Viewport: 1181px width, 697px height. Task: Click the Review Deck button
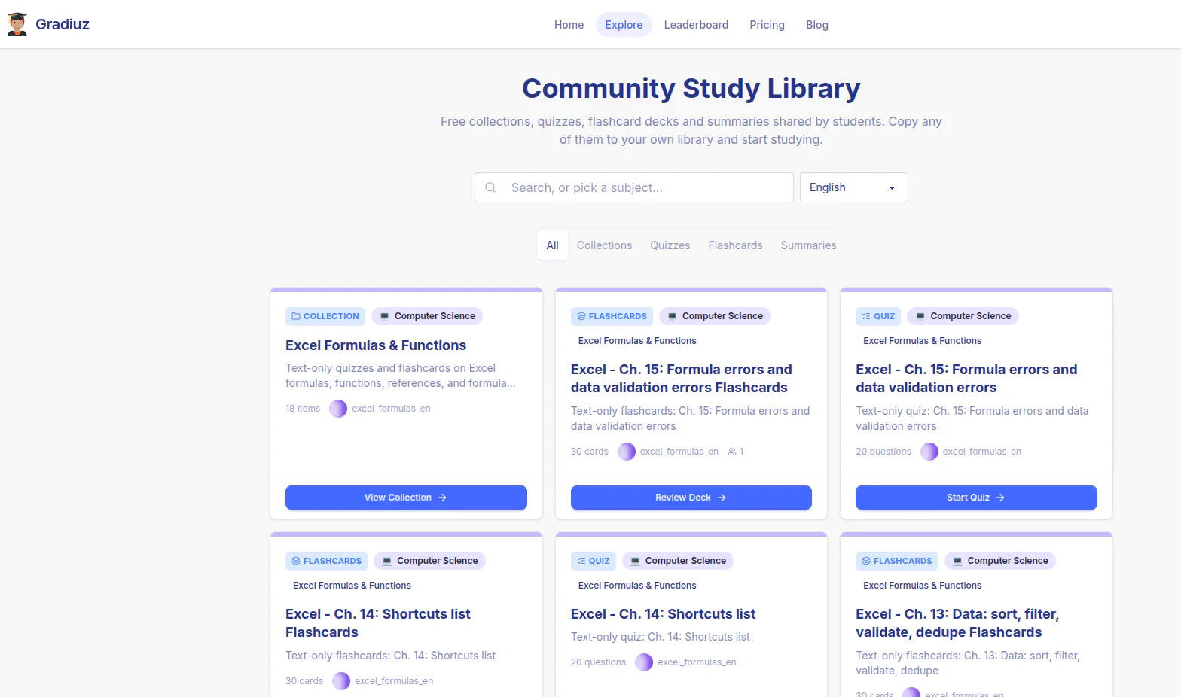[x=691, y=498]
